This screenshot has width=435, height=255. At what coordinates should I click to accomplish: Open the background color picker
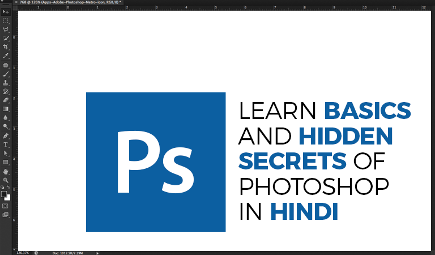[x=8, y=198]
